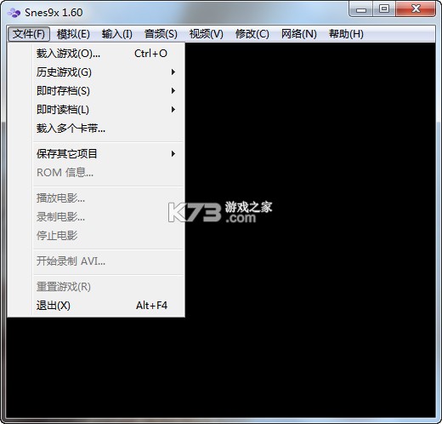The height and width of the screenshot is (424, 442).
Task: Open the 视频(V) menu
Action: coord(207,34)
